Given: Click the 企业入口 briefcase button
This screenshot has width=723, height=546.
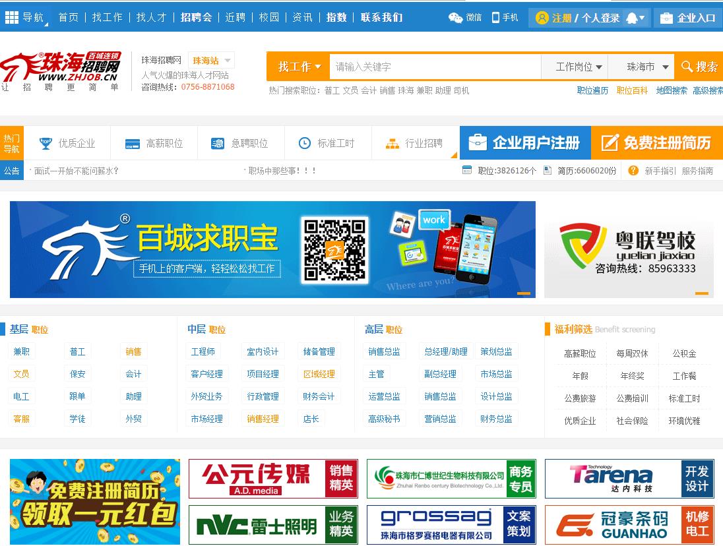Looking at the screenshot, I should tap(687, 18).
